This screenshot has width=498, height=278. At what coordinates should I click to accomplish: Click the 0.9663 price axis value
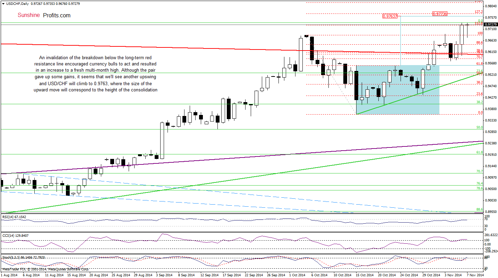491,41
